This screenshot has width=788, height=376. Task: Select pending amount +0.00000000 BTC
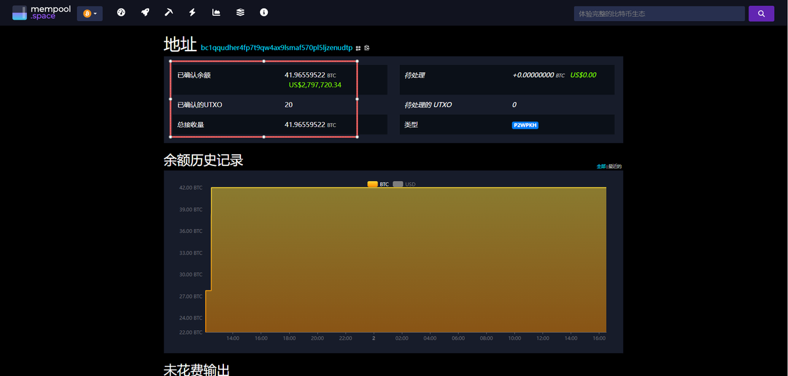tap(538, 75)
